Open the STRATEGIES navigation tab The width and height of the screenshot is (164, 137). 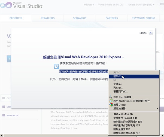point(48,18)
